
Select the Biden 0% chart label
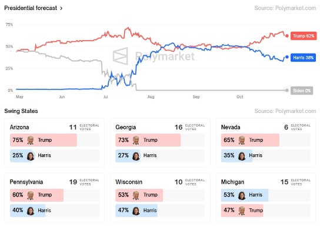click(302, 91)
